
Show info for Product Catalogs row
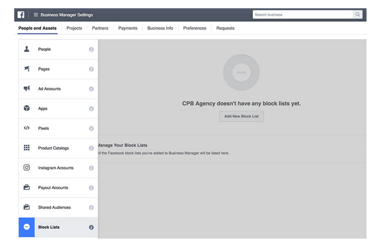[x=91, y=148]
